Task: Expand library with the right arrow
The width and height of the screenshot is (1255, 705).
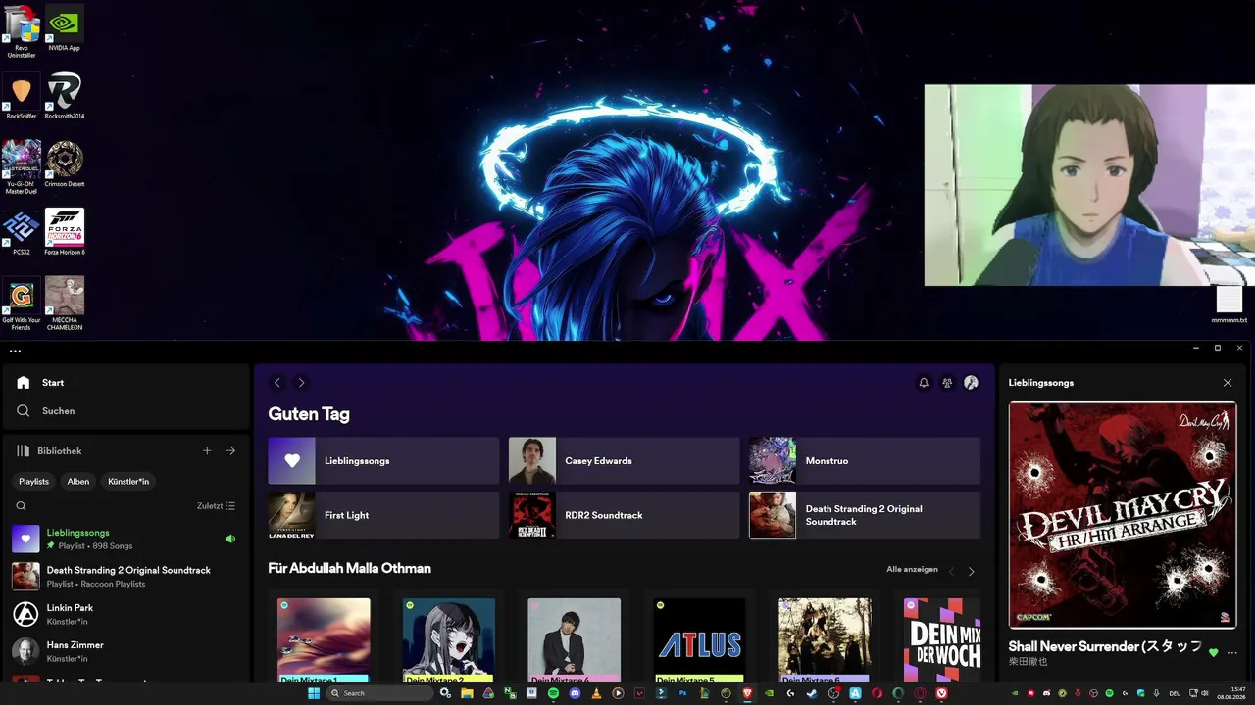Action: 230,451
